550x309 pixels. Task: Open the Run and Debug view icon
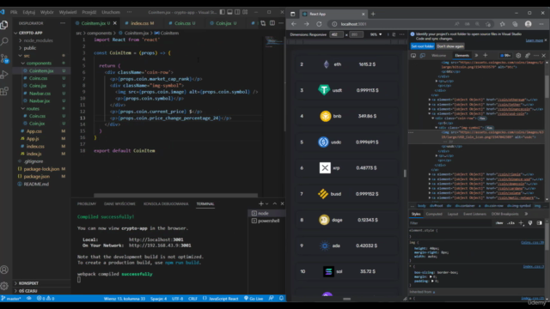[x=4, y=75]
